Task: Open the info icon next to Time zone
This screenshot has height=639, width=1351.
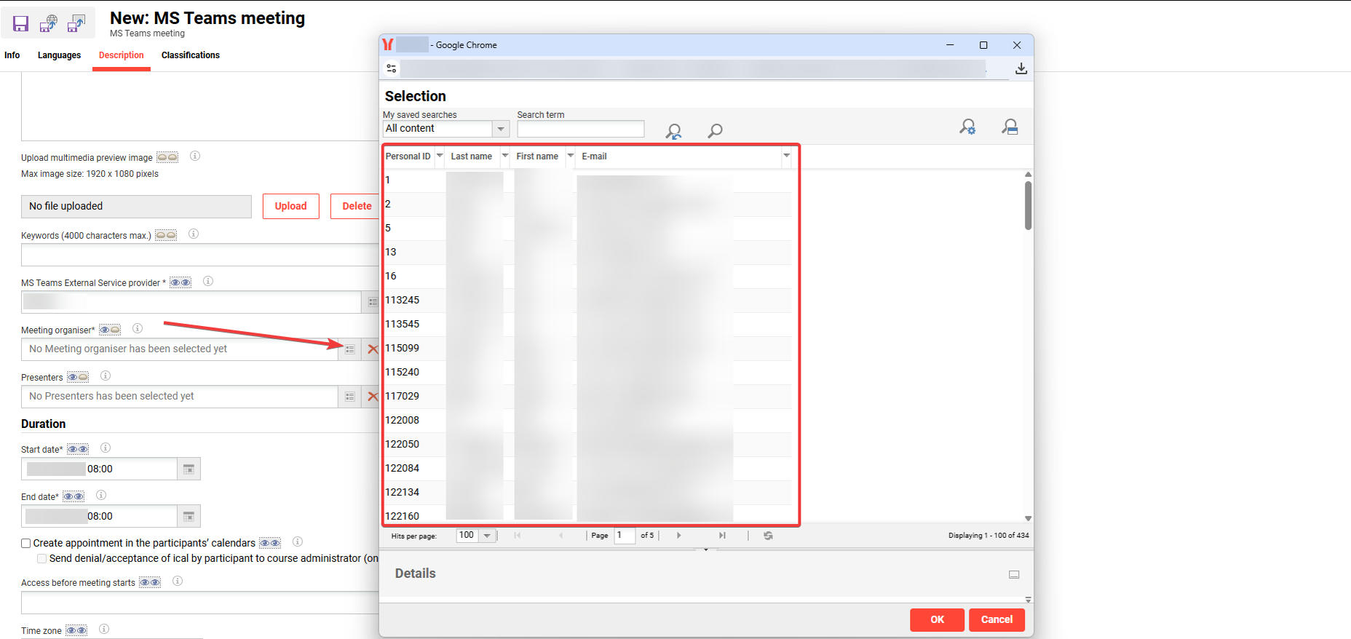Action: click(104, 630)
